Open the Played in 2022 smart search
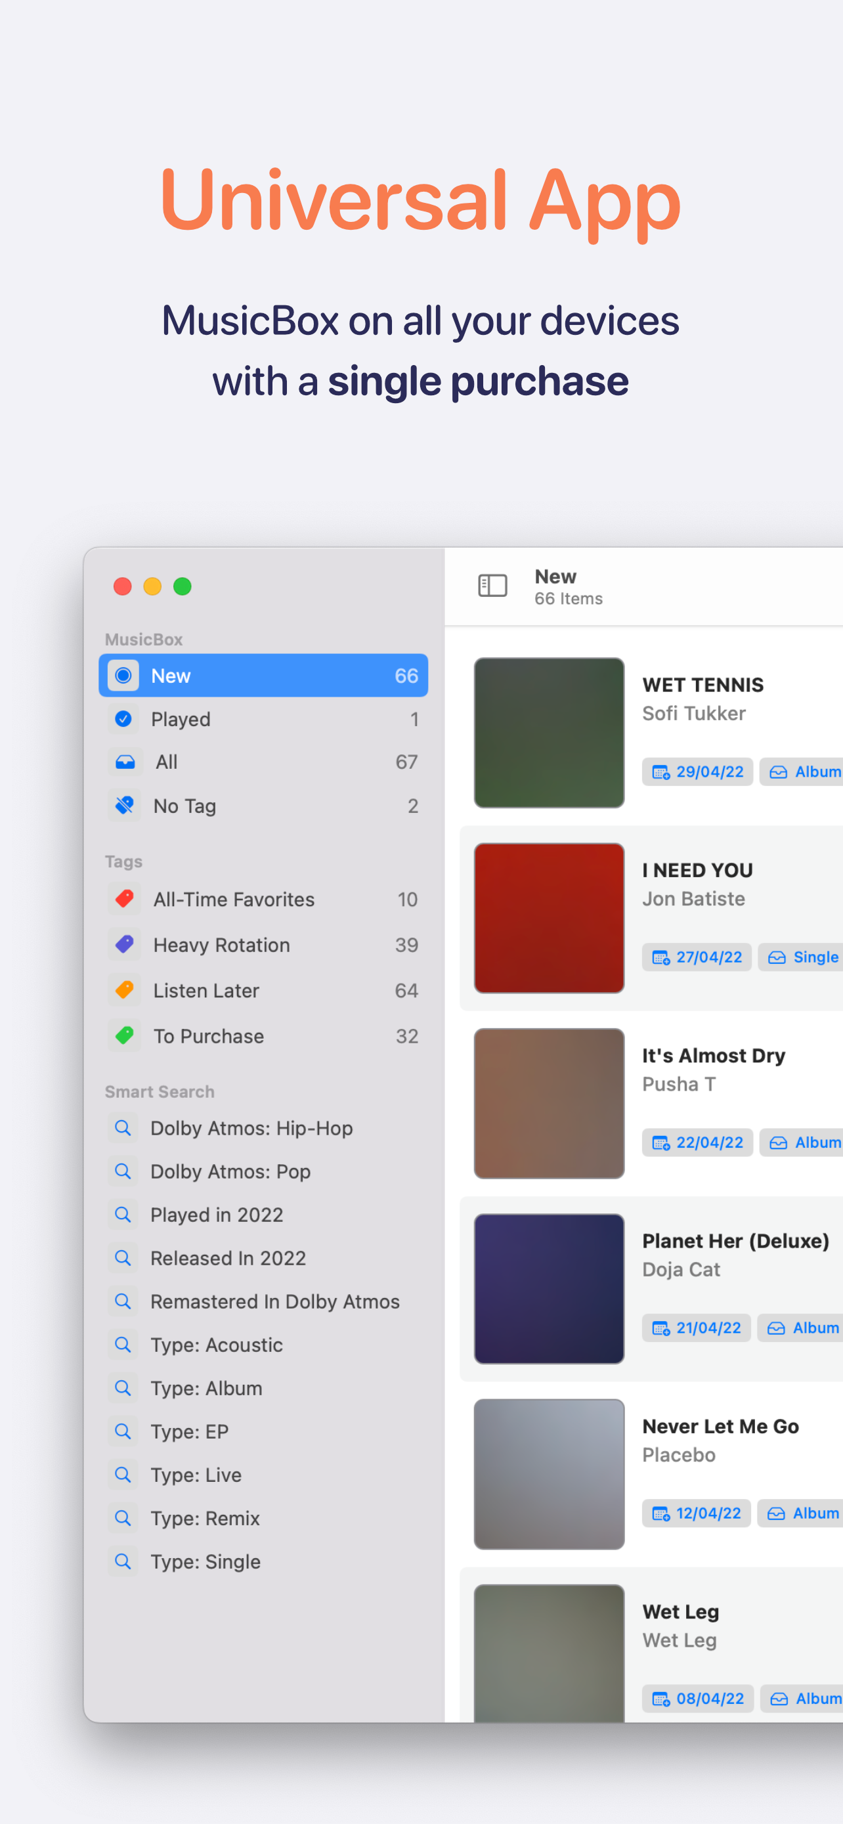Image resolution: width=843 pixels, height=1824 pixels. pyautogui.click(x=217, y=1214)
